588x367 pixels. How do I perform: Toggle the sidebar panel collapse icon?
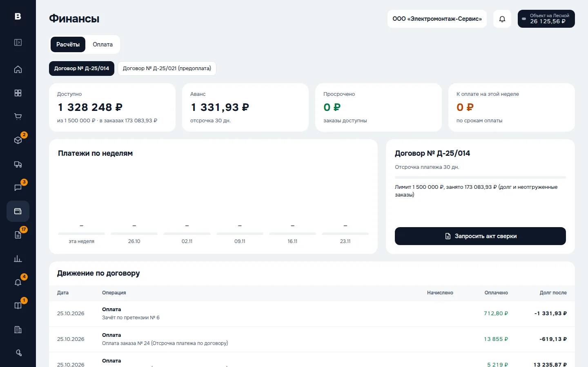point(18,42)
